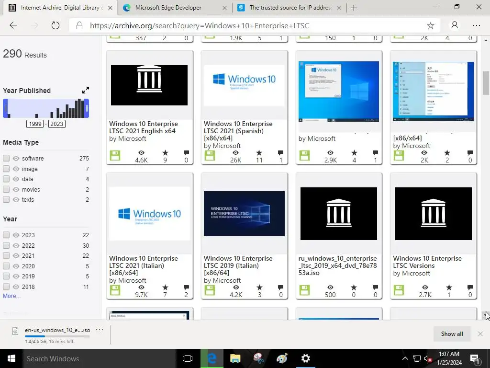
Task: Click the Search Windows box
Action: point(100,358)
